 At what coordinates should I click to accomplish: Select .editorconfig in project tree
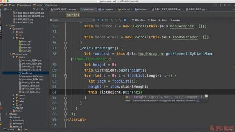17,120
